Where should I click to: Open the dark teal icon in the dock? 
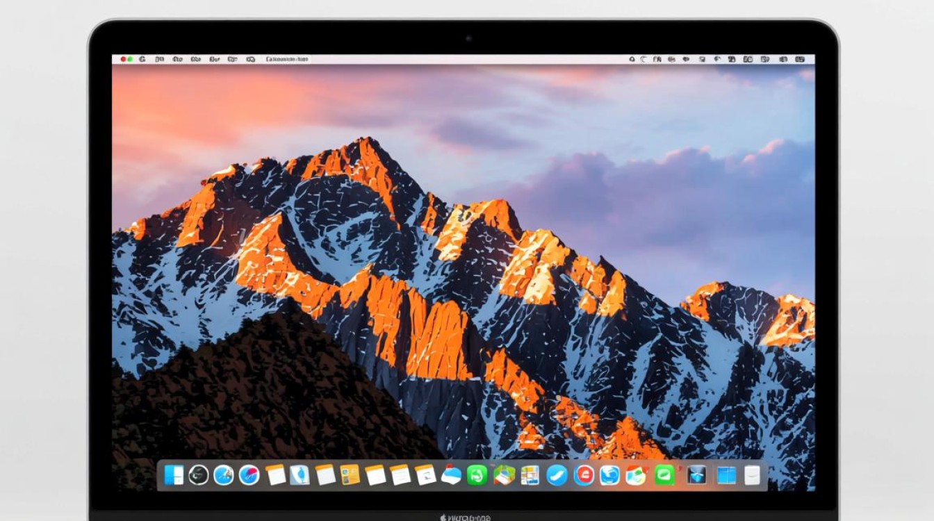(696, 475)
